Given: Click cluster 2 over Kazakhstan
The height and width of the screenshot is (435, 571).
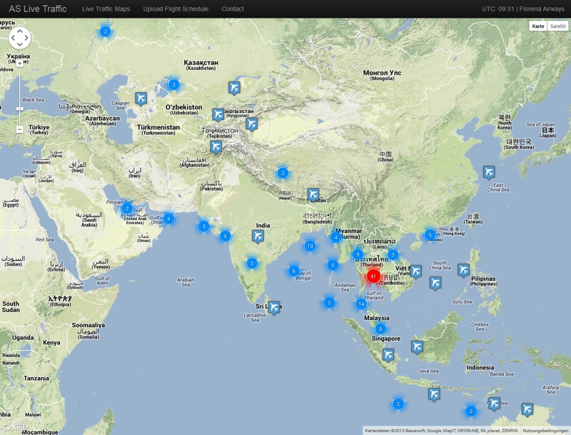Looking at the screenshot, I should 174,84.
